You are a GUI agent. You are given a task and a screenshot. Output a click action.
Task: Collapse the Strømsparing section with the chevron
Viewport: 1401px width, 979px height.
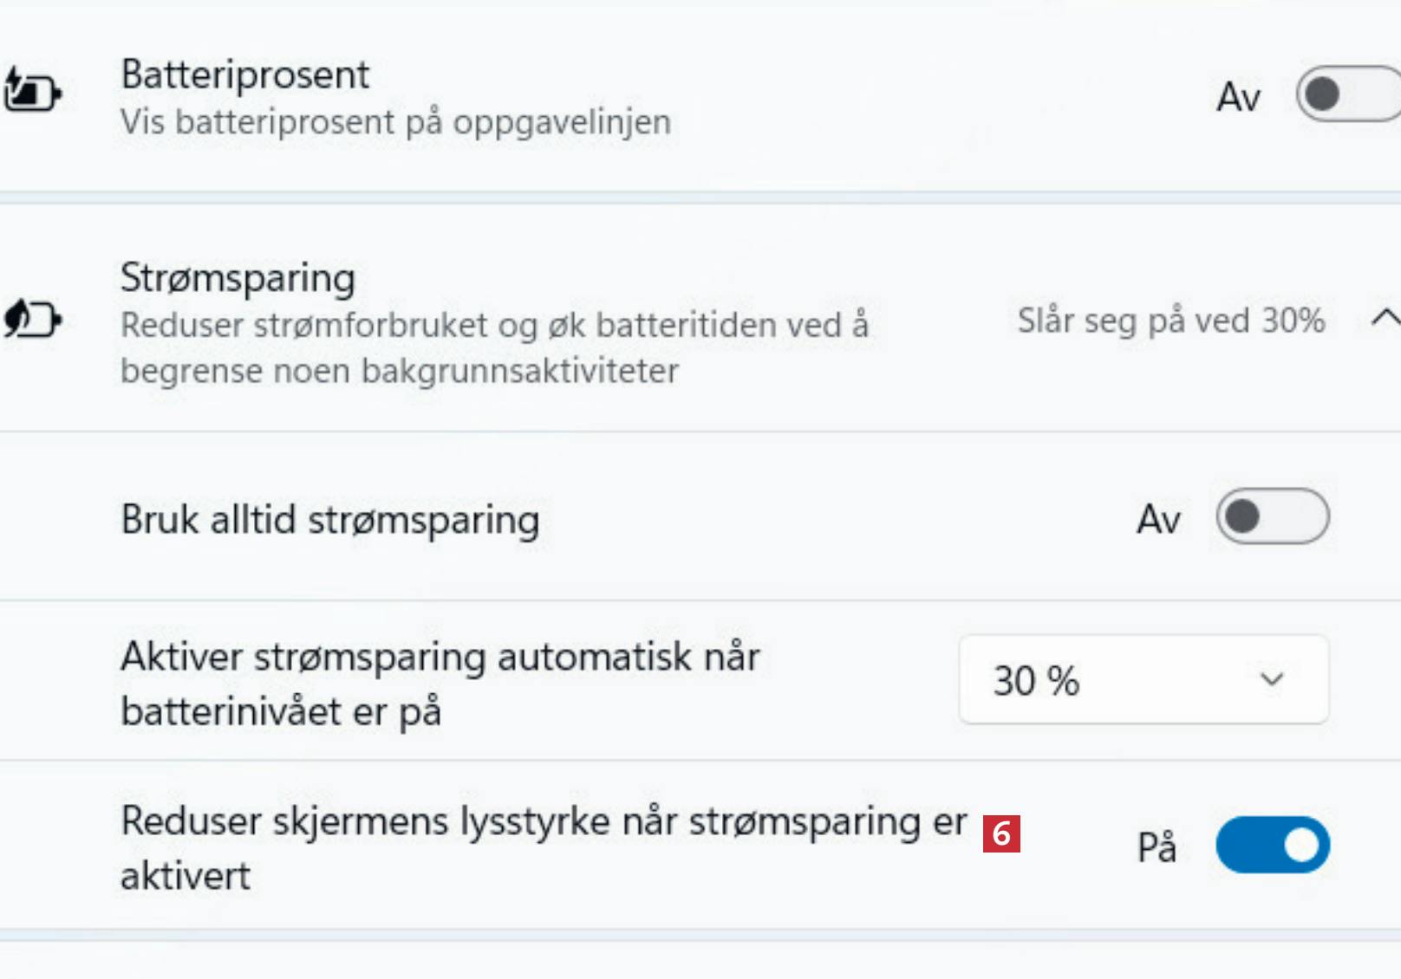tap(1385, 319)
